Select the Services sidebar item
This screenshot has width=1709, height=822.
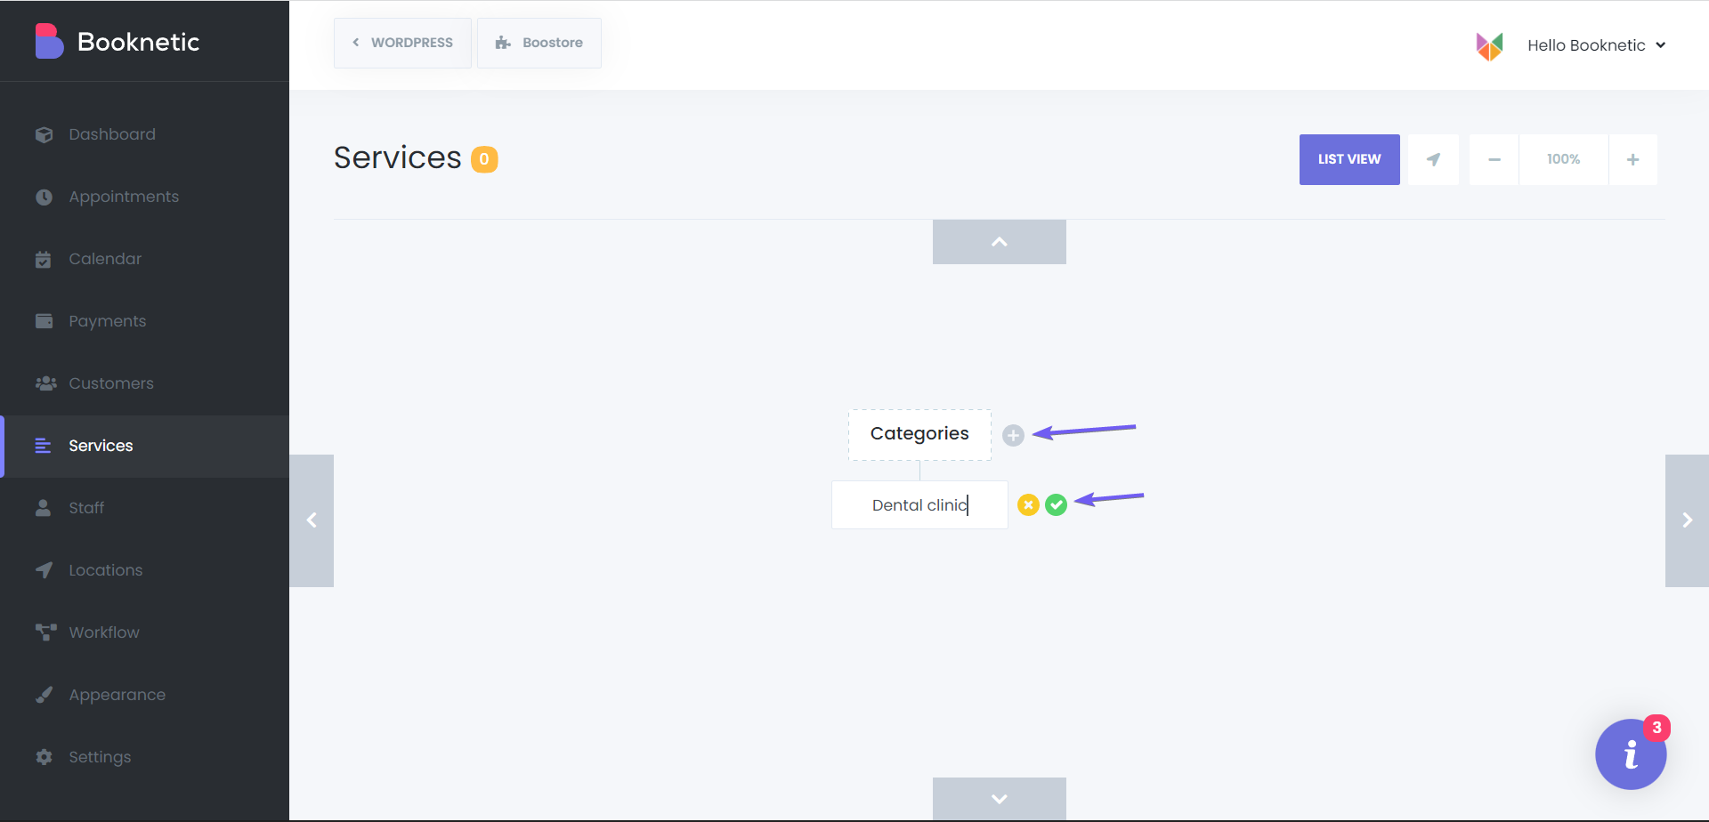pos(144,446)
